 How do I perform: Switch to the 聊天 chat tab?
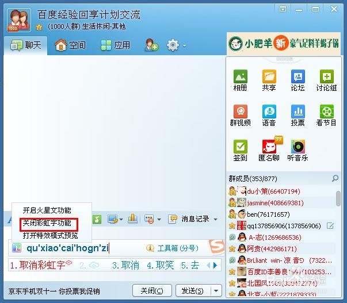coord(25,45)
